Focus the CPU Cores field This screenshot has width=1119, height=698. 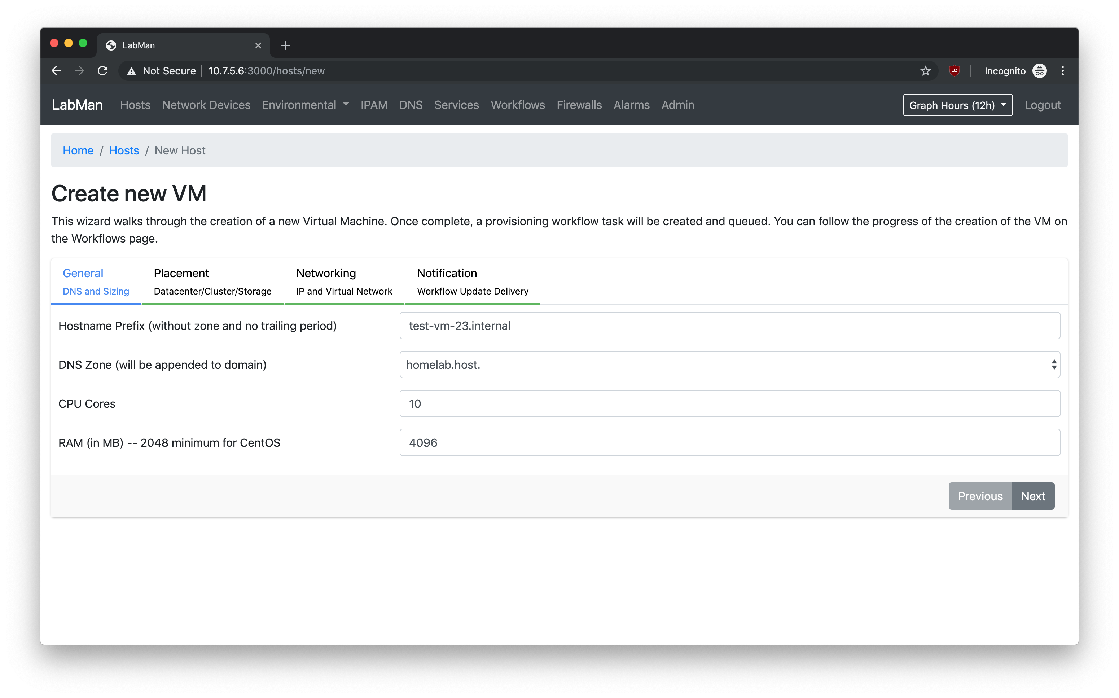tap(729, 404)
